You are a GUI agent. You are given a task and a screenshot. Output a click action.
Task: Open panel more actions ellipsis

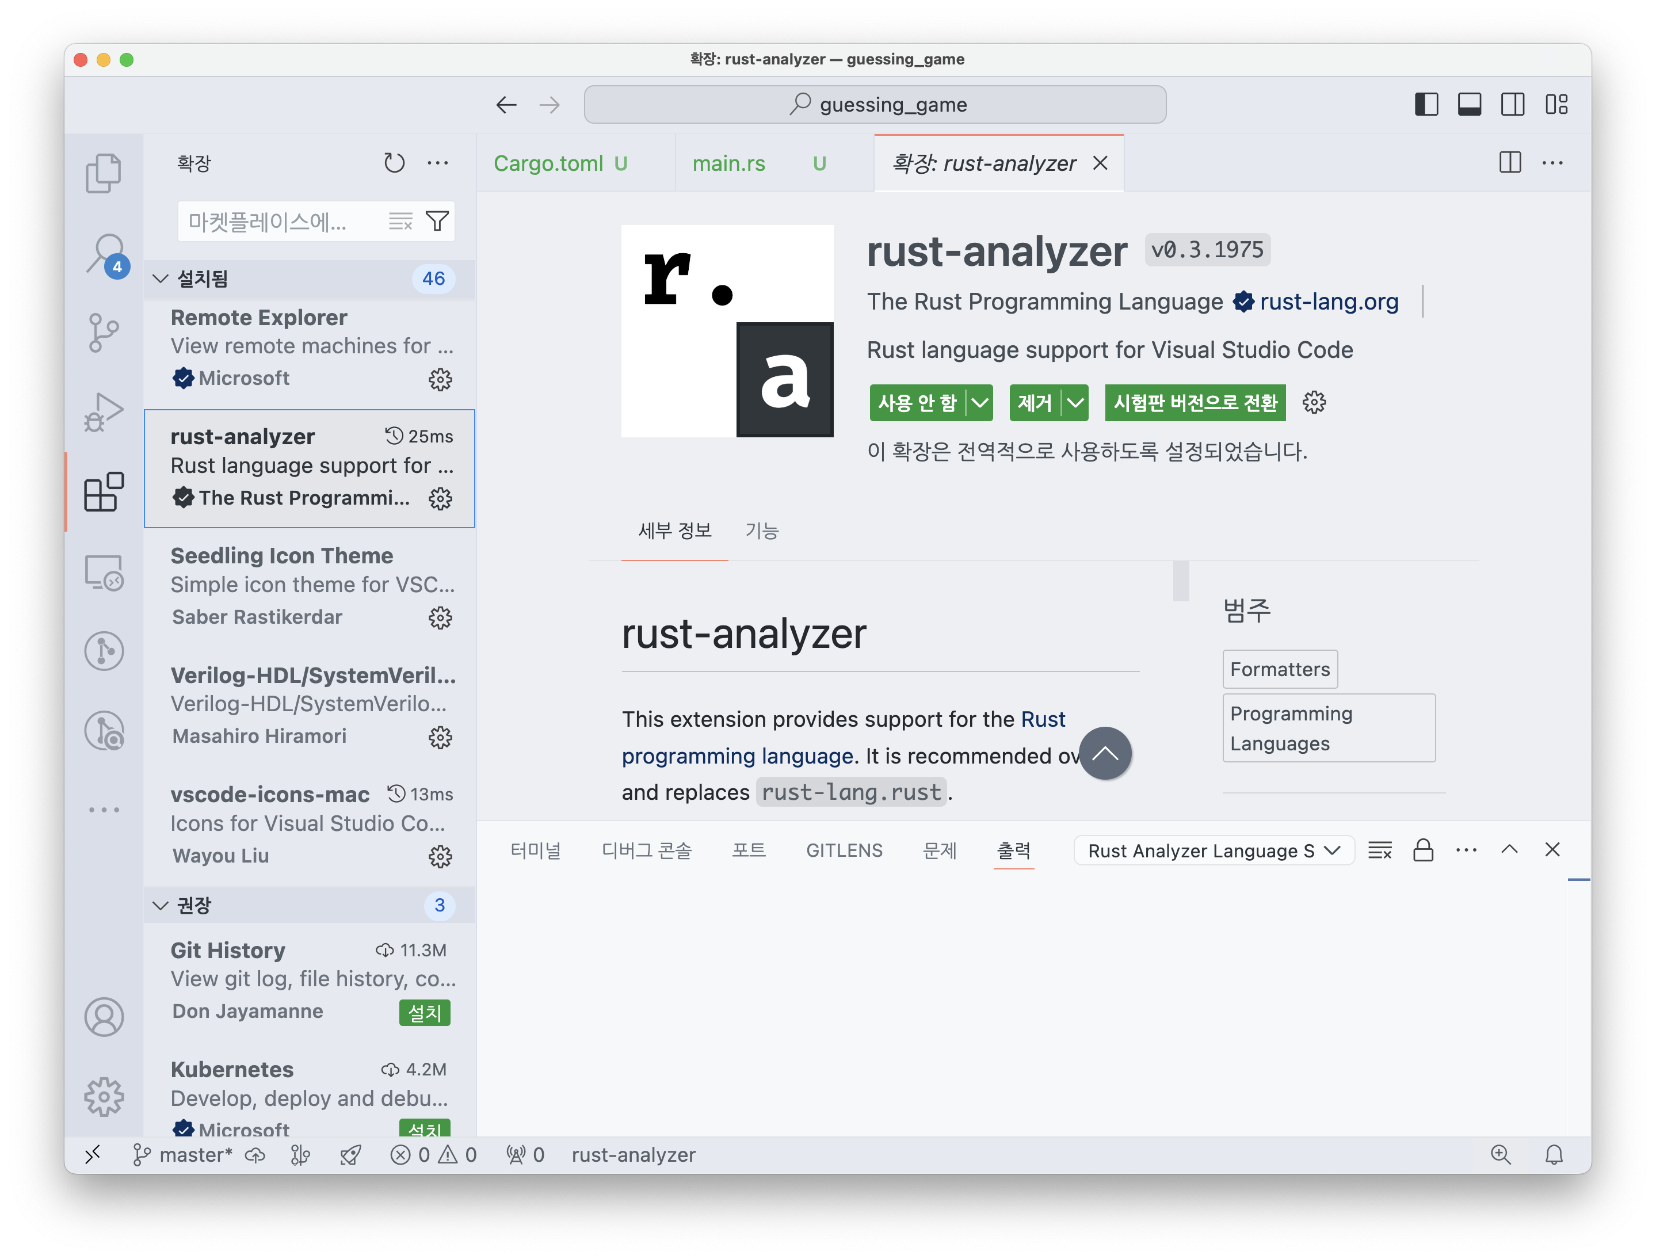coord(1466,850)
